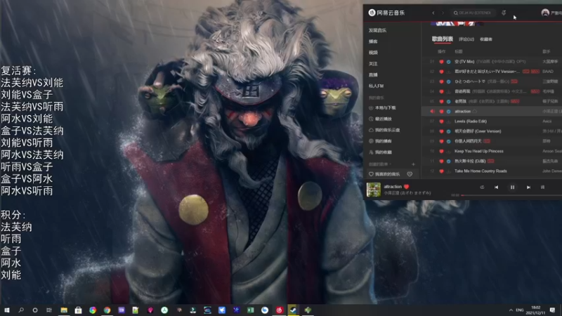Viewport: 562px width, 316px height.
Task: Add a new playlist with plus icon
Action: point(413,164)
